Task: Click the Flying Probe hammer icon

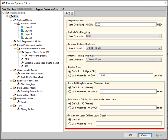Action: (18, 109)
